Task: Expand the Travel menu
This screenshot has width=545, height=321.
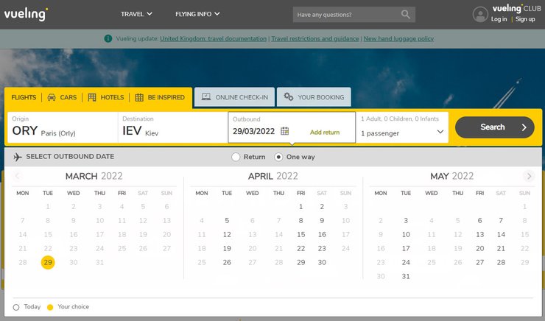Action: pyautogui.click(x=136, y=14)
